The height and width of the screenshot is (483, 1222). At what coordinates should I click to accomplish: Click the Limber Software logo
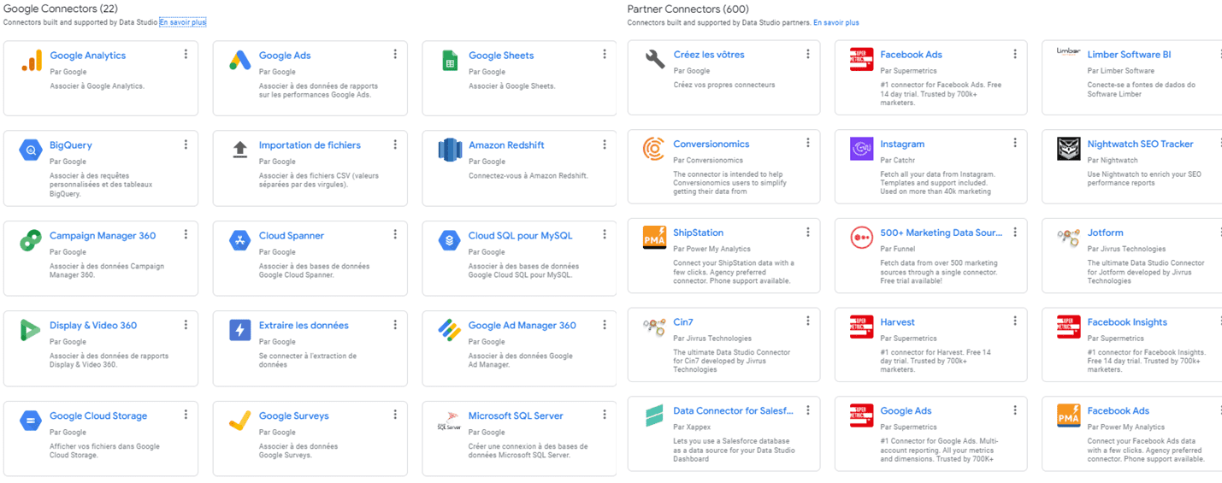1069,52
